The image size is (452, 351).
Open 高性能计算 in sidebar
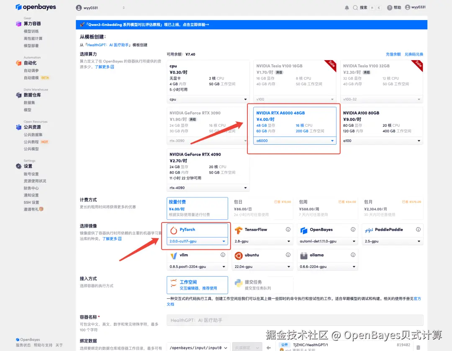pos(33,38)
